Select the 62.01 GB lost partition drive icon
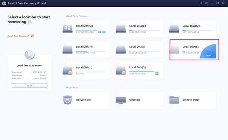The height and width of the screenshot is (140, 228). 67,71
